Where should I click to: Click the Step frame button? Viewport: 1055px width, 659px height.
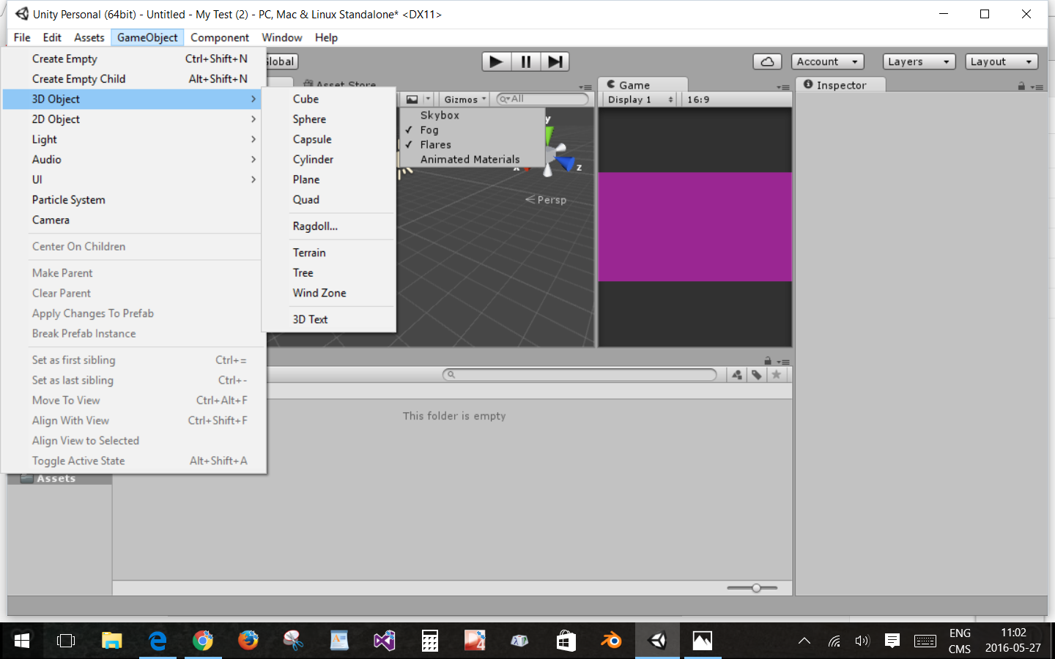click(x=555, y=62)
